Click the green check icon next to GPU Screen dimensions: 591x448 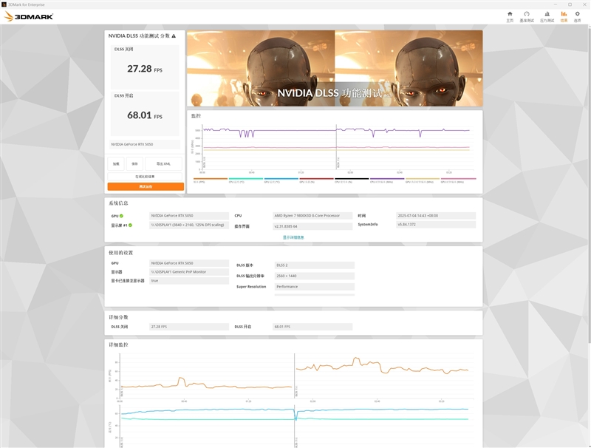pyautogui.click(x=121, y=216)
